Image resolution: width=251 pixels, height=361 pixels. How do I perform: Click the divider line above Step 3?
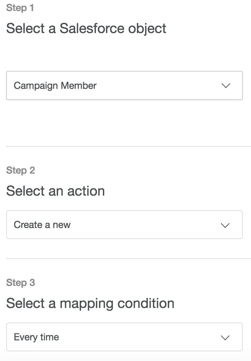(129, 259)
